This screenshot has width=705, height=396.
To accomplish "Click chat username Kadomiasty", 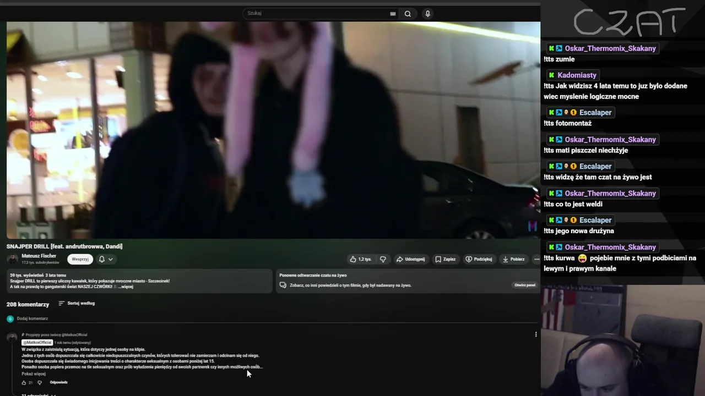I will tap(577, 75).
